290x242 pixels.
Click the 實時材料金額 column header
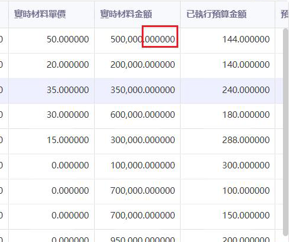tap(137, 14)
